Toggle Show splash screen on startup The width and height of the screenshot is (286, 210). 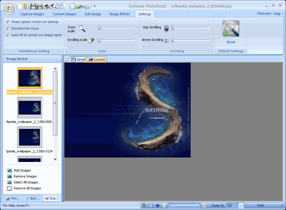coord(7,22)
